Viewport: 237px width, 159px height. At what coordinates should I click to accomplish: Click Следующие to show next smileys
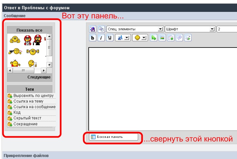click(39, 77)
